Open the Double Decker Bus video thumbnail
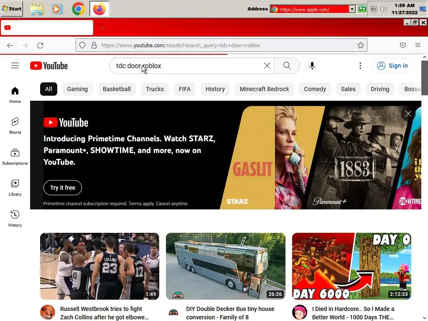Image resolution: width=428 pixels, height=321 pixels. pos(226,266)
